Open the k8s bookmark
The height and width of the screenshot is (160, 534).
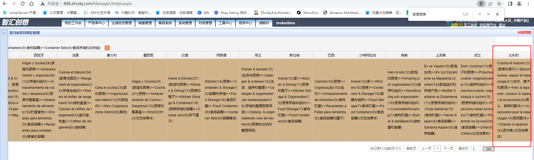[x=203, y=13]
